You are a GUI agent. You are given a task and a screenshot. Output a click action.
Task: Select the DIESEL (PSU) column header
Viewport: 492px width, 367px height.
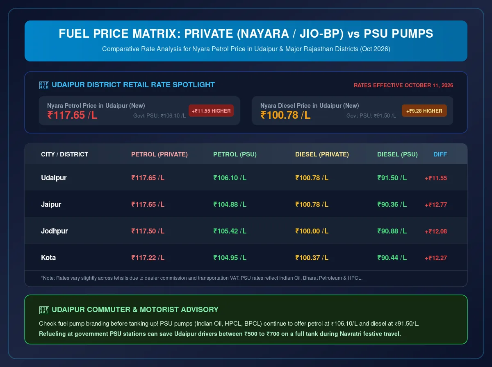tap(397, 154)
